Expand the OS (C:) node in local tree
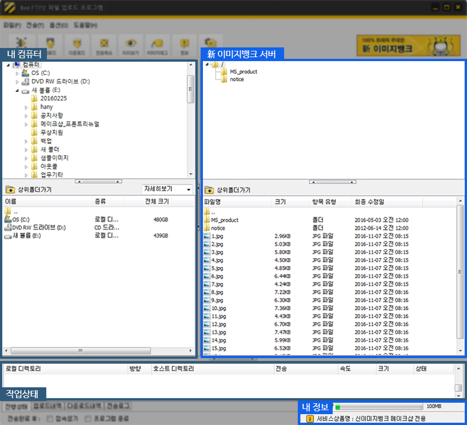The image size is (467, 425). click(x=17, y=73)
